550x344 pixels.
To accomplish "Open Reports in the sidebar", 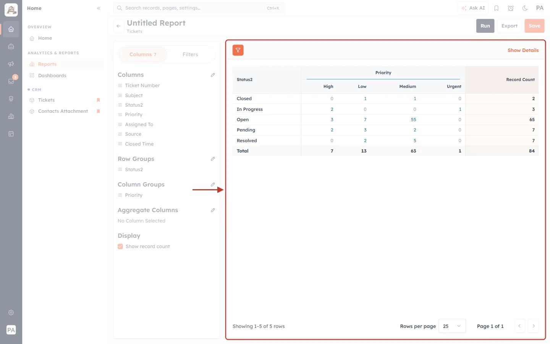I will 47,64.
